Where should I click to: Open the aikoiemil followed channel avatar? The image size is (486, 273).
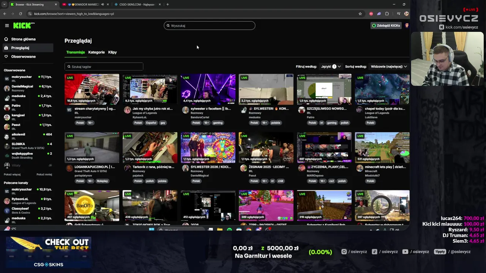coord(7,136)
